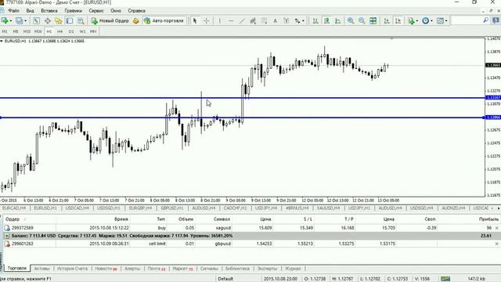The height and width of the screenshot is (282, 501).
Task: Open the История Счета terminal tab
Action: [x=72, y=269]
